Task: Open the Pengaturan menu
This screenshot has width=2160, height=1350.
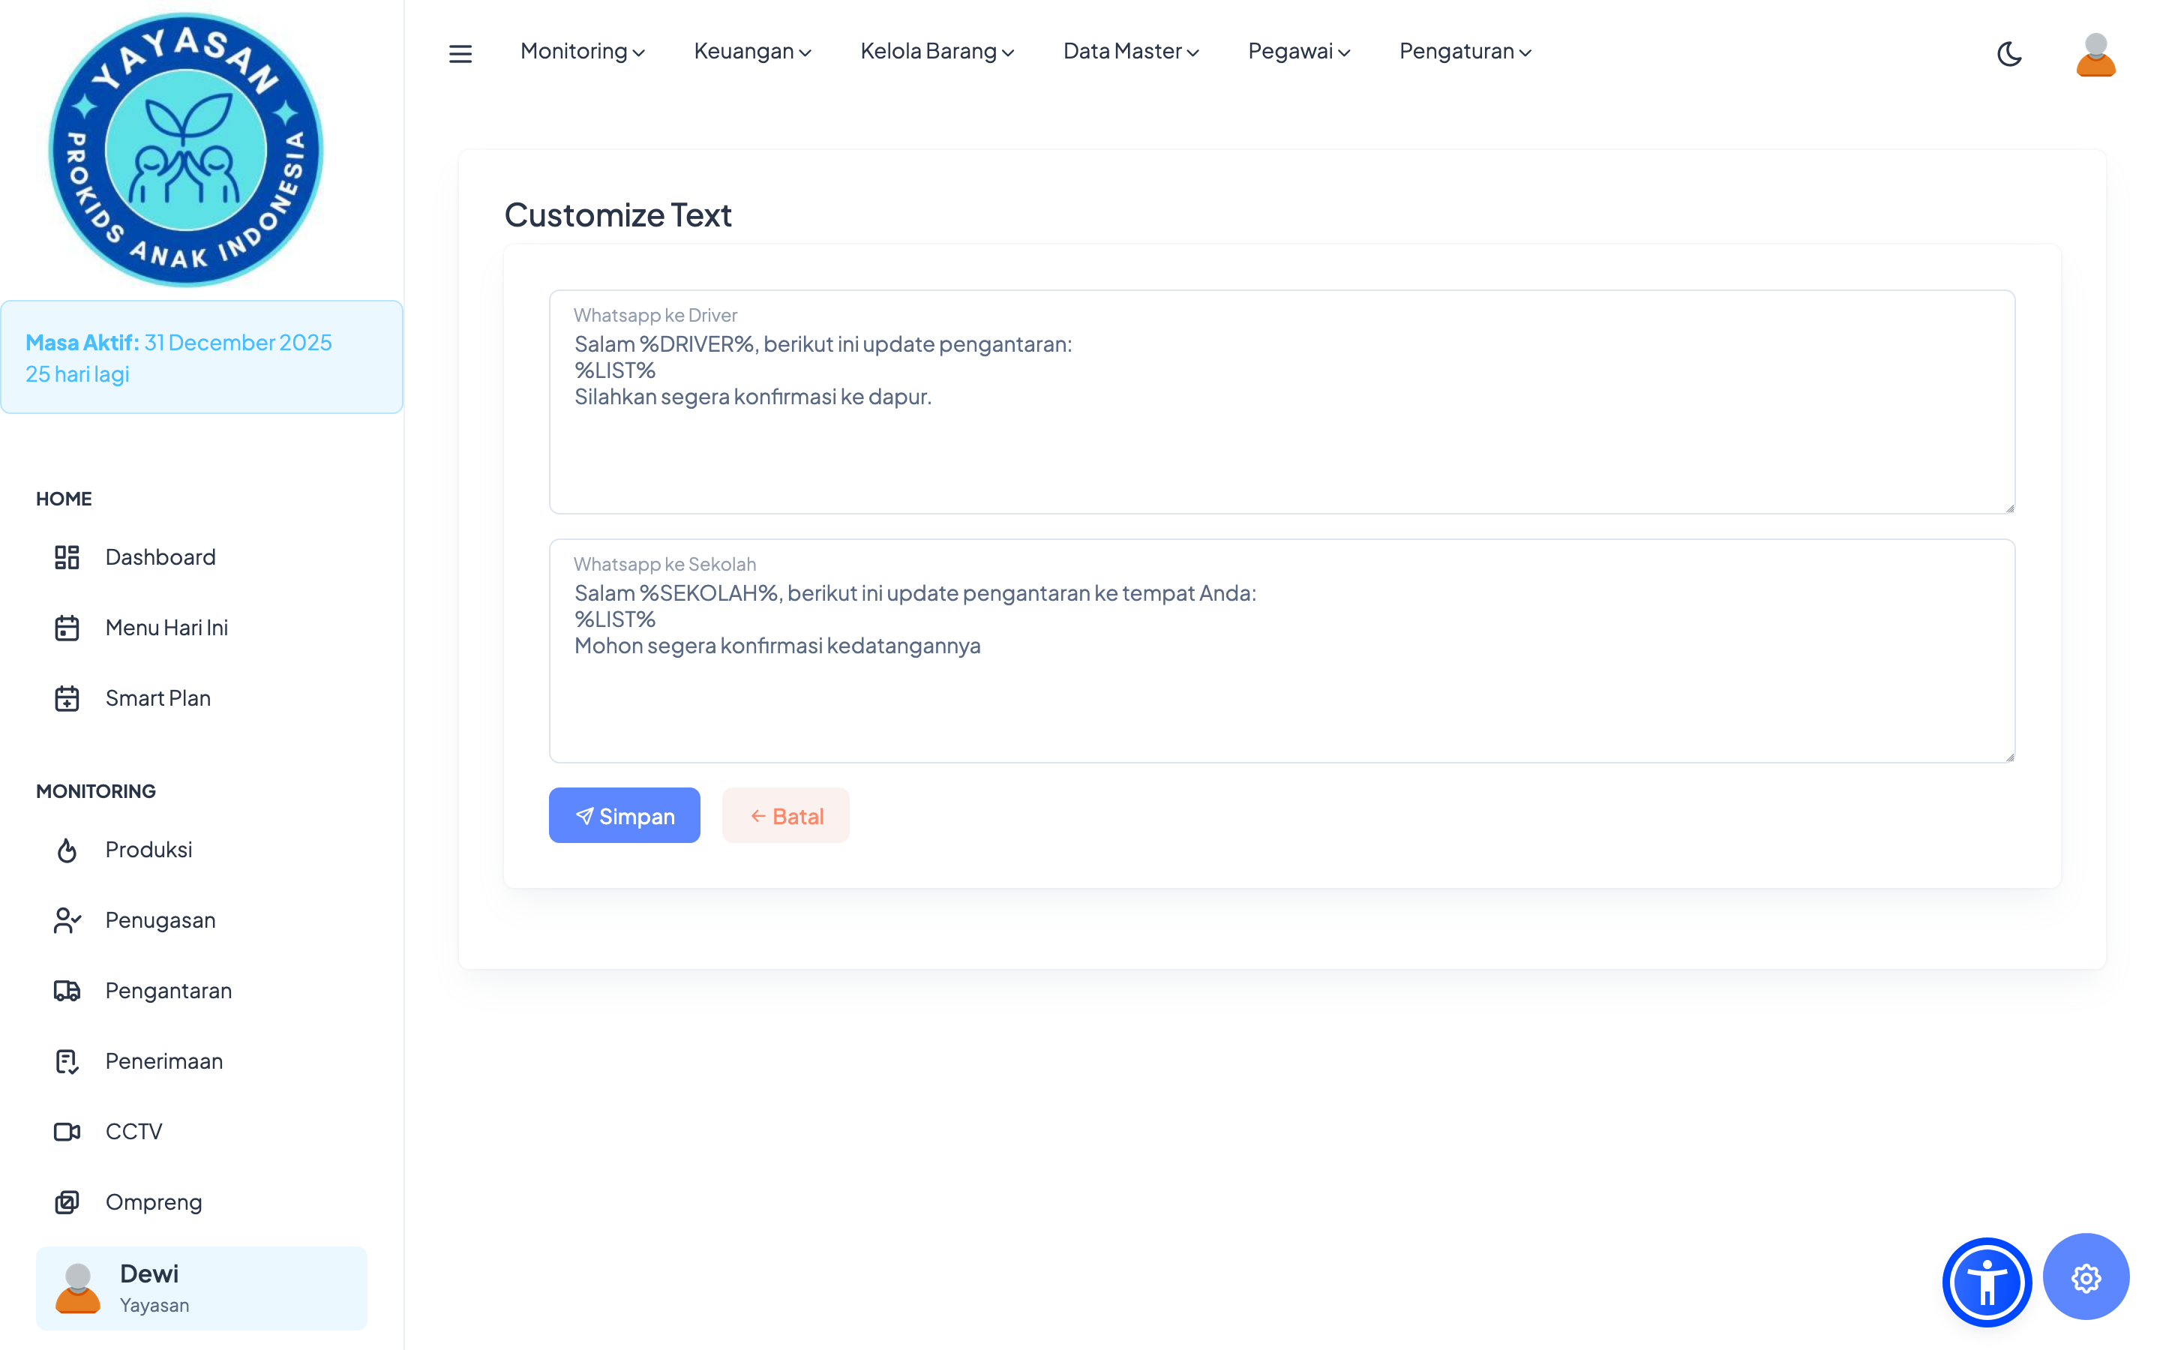Action: click(x=1465, y=52)
